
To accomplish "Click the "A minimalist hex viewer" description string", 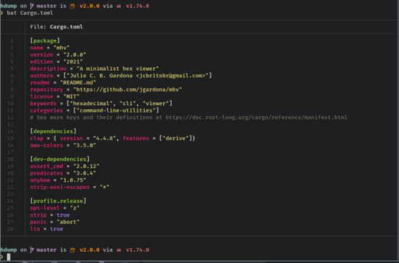I will [118, 69].
